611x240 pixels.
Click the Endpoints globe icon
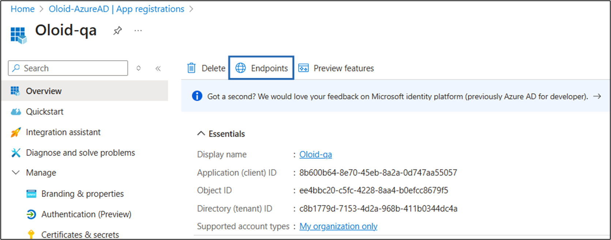(240, 68)
